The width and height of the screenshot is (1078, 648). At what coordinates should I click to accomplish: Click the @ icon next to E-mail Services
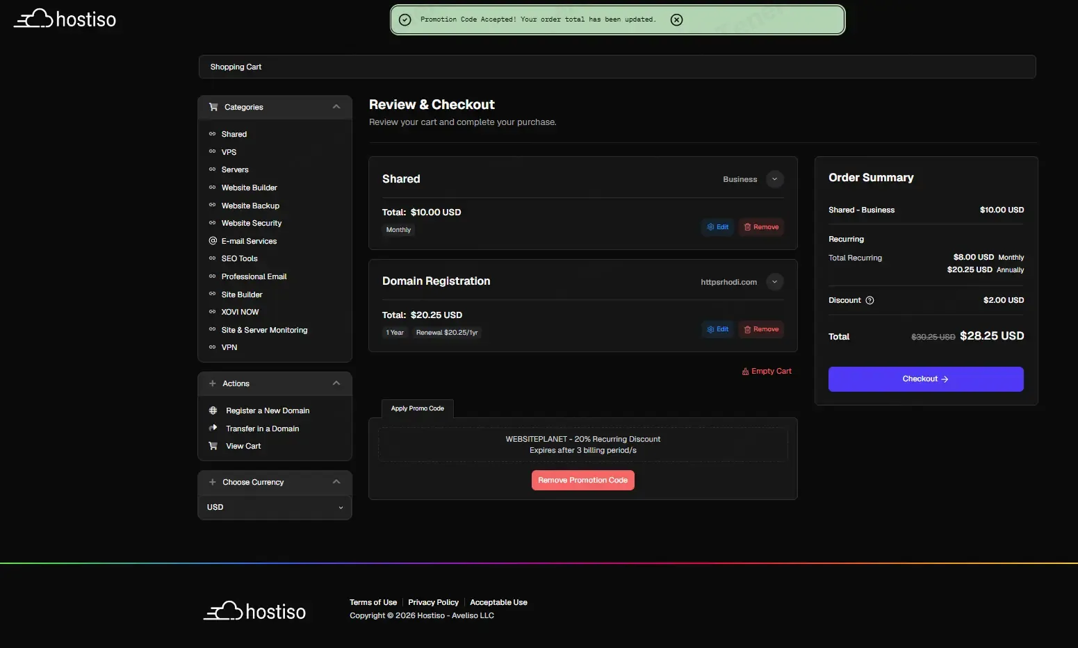pos(213,241)
